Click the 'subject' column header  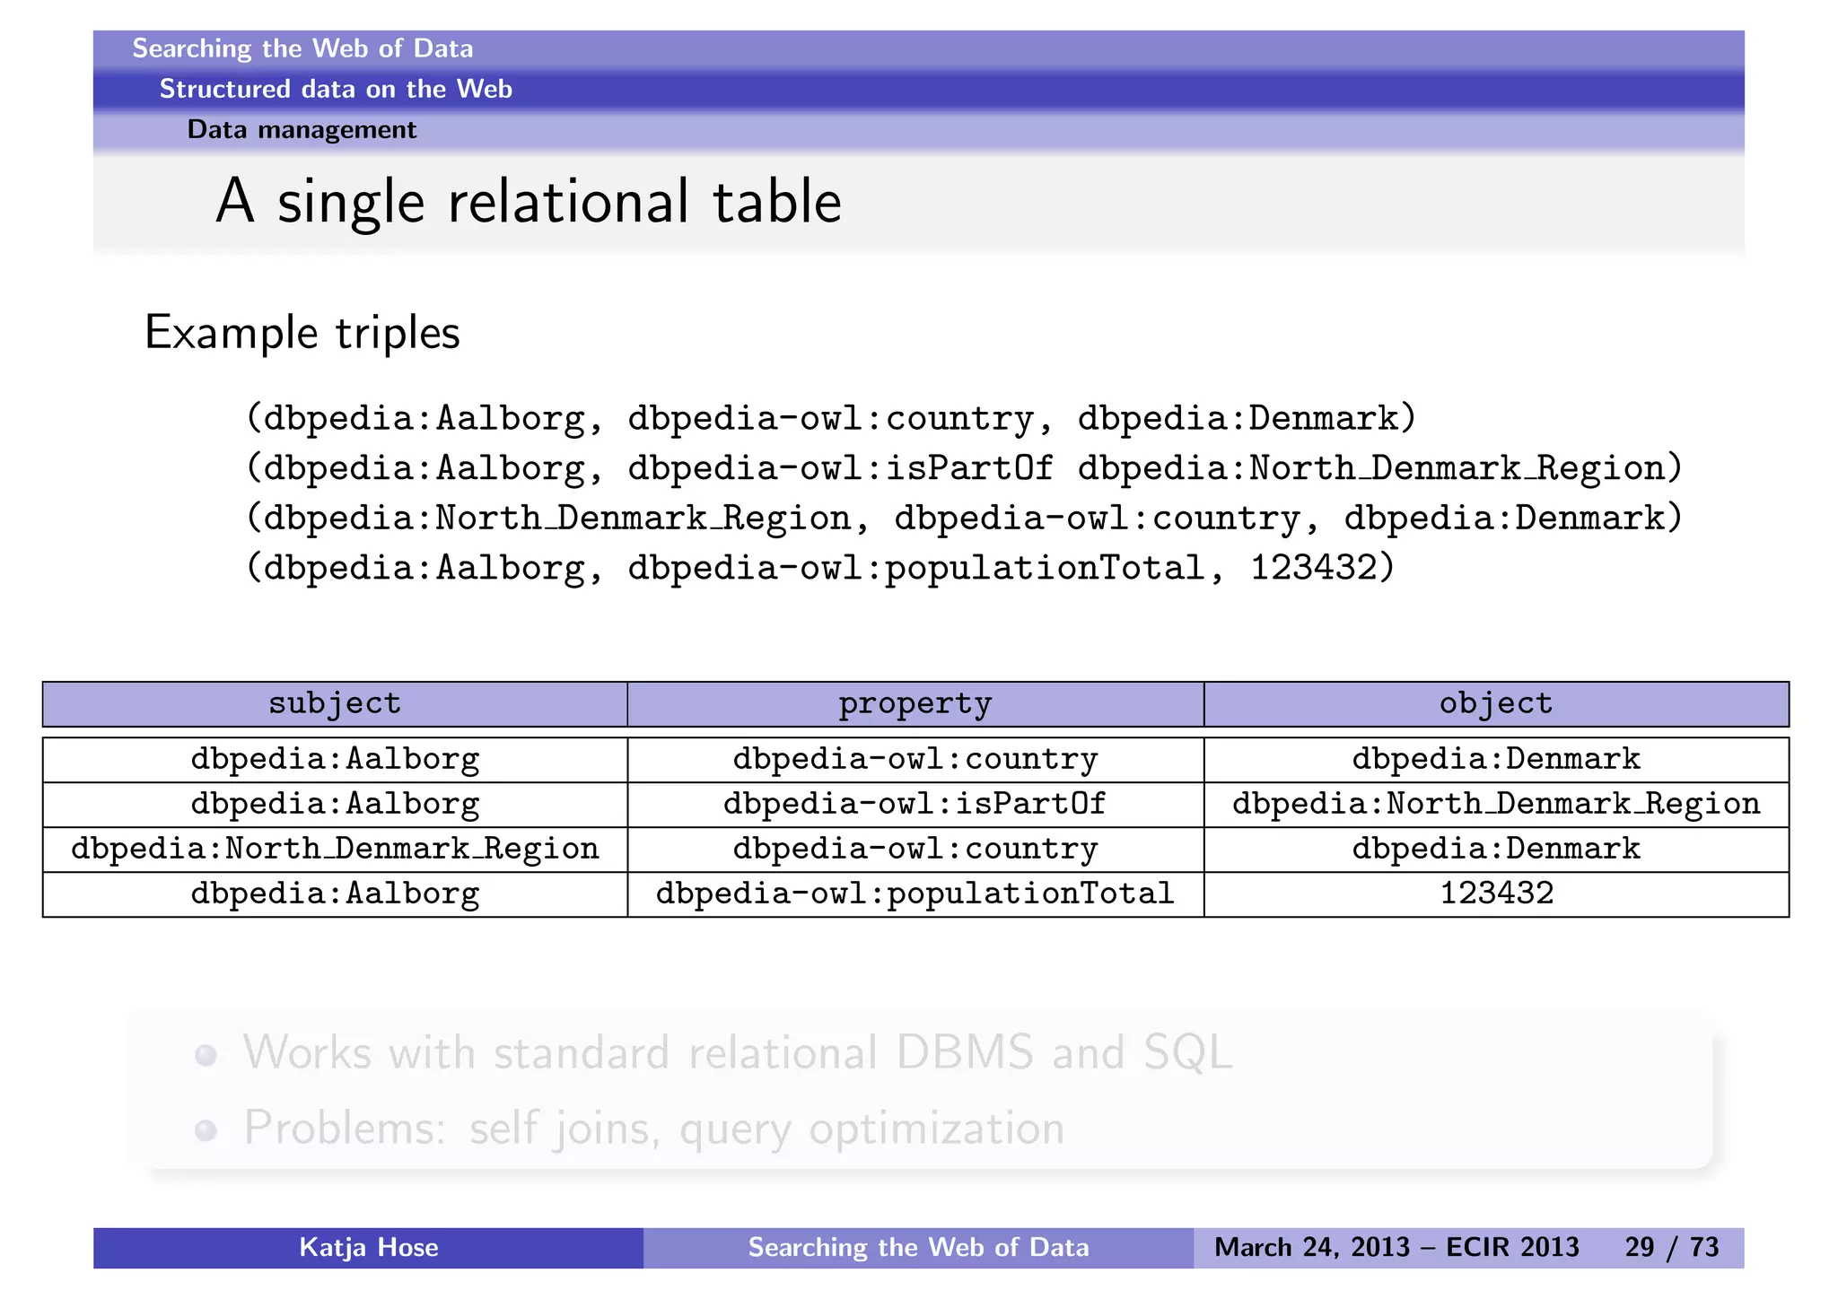point(335,704)
